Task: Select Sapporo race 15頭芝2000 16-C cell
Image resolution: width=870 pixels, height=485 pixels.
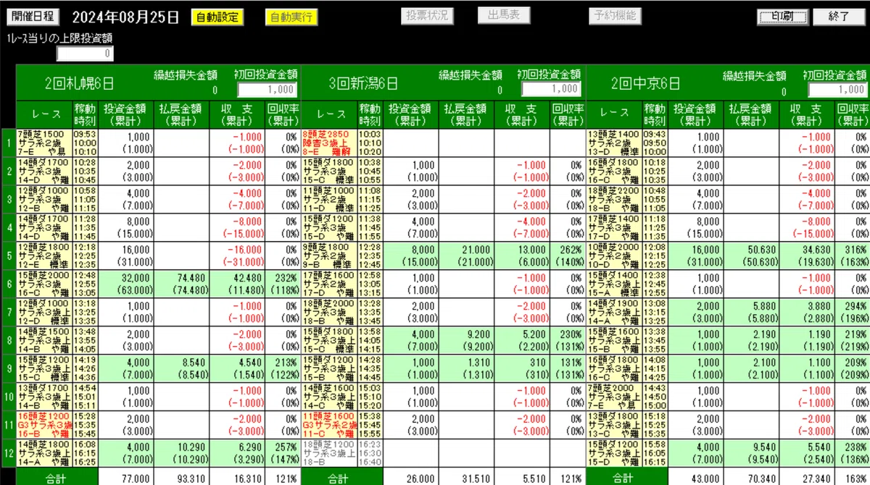Action: [43, 282]
